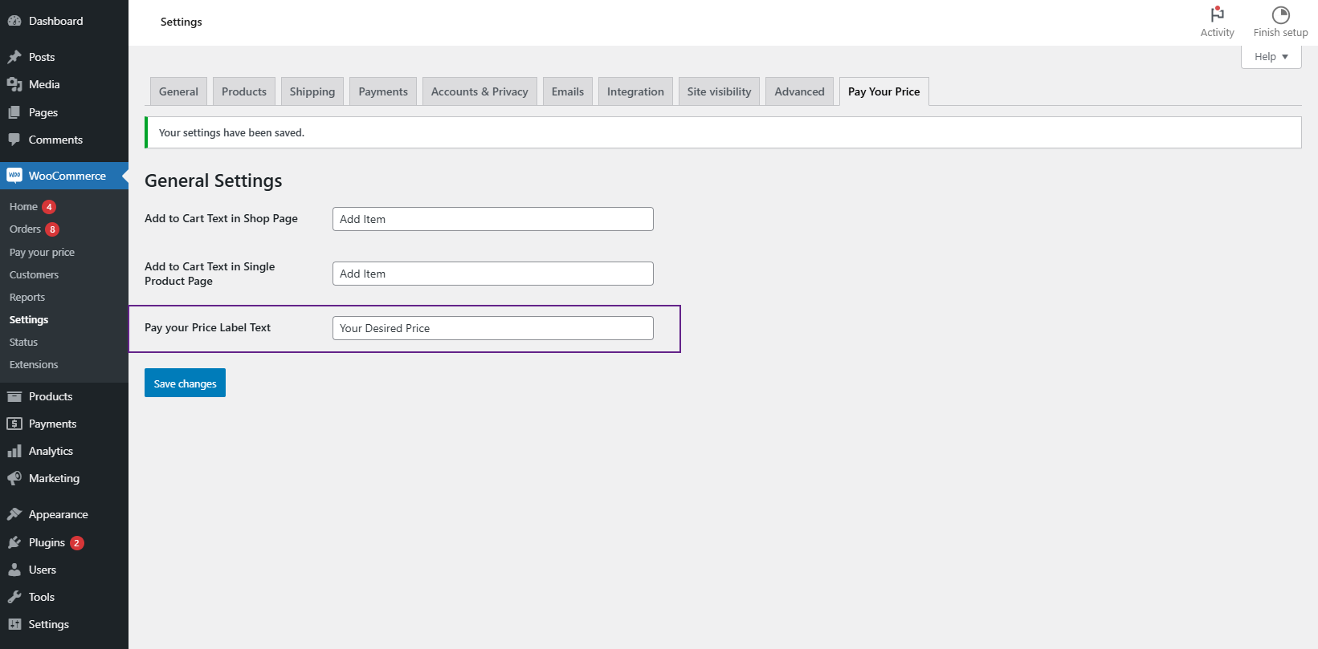The image size is (1318, 649).
Task: Open the Payments settings tab
Action: 383,91
